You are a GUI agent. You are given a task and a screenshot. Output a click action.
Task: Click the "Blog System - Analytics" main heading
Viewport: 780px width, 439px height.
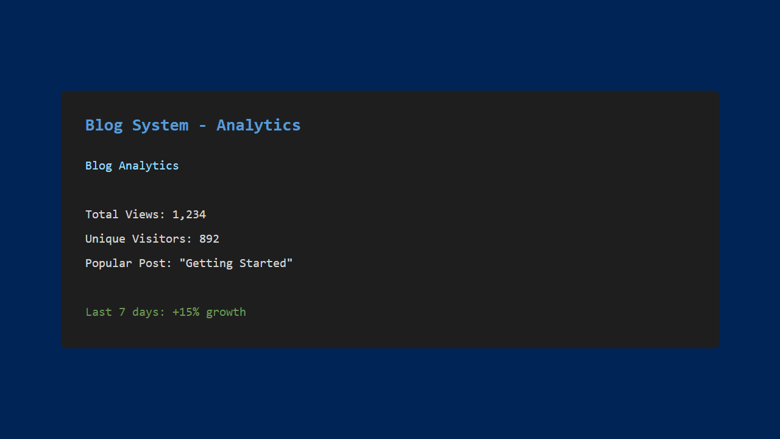point(193,125)
